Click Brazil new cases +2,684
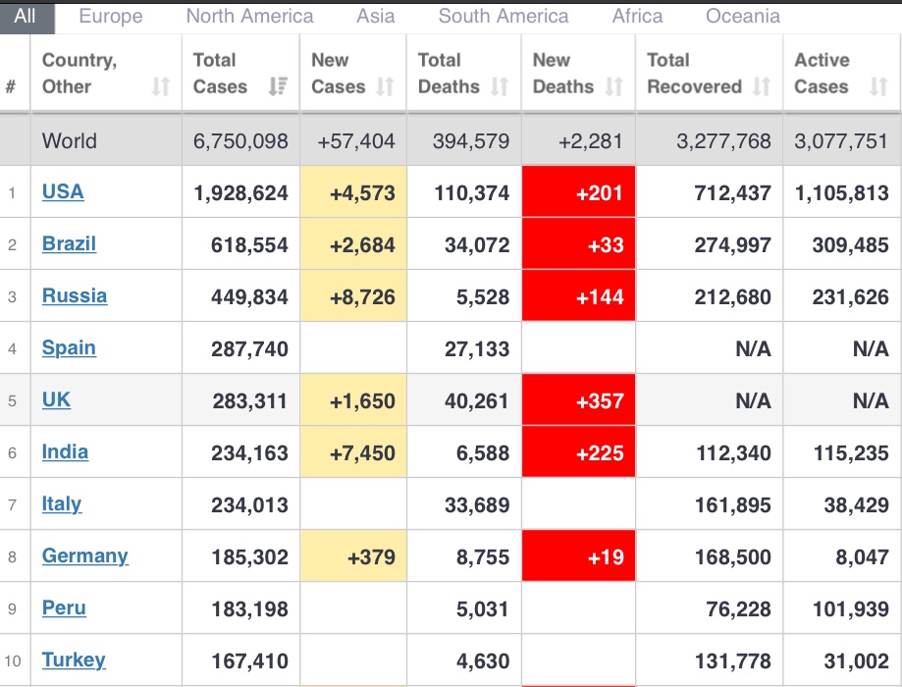The image size is (902, 687). 362,245
